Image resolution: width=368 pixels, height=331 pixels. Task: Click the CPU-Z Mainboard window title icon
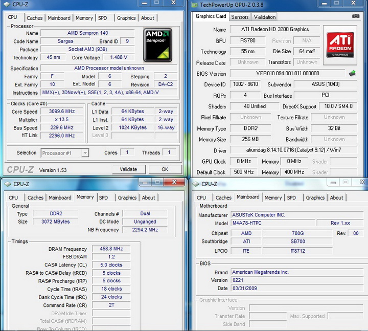196,184
